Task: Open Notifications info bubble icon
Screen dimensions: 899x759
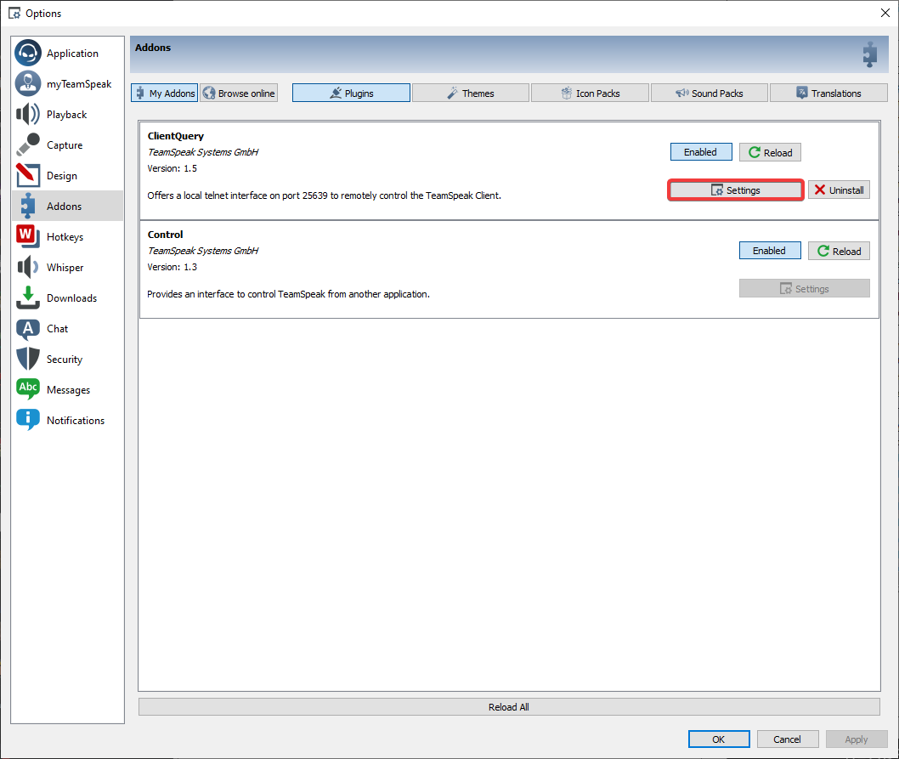Action: [x=27, y=420]
